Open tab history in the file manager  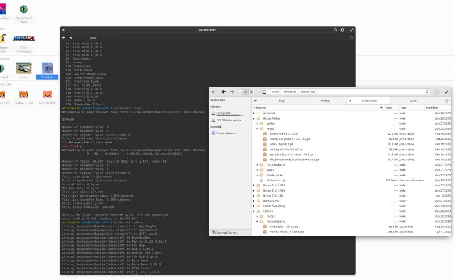[x=447, y=101]
